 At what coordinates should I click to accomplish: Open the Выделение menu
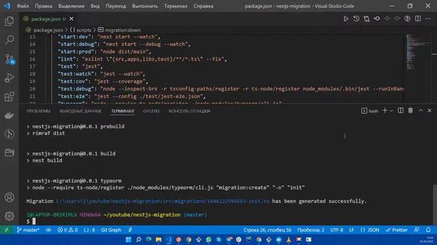(71, 6)
